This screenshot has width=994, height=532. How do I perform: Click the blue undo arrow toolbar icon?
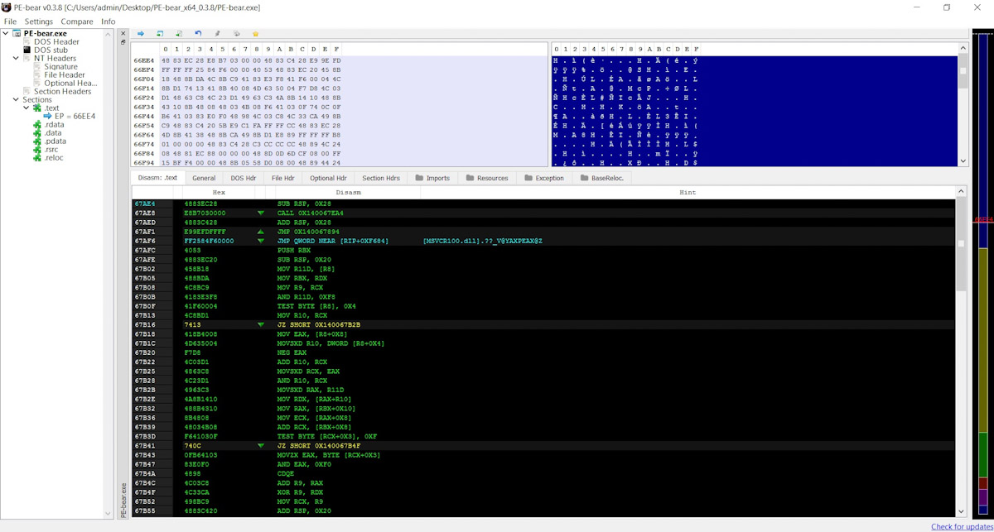tap(198, 33)
